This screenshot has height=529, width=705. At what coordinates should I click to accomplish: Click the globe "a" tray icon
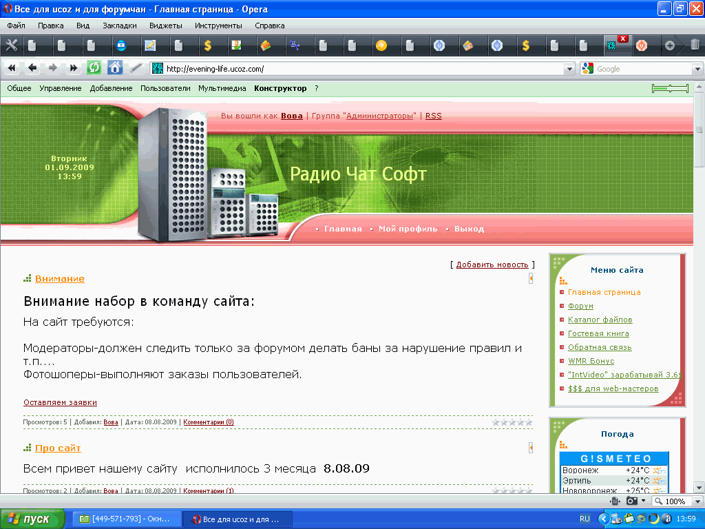[x=668, y=519]
